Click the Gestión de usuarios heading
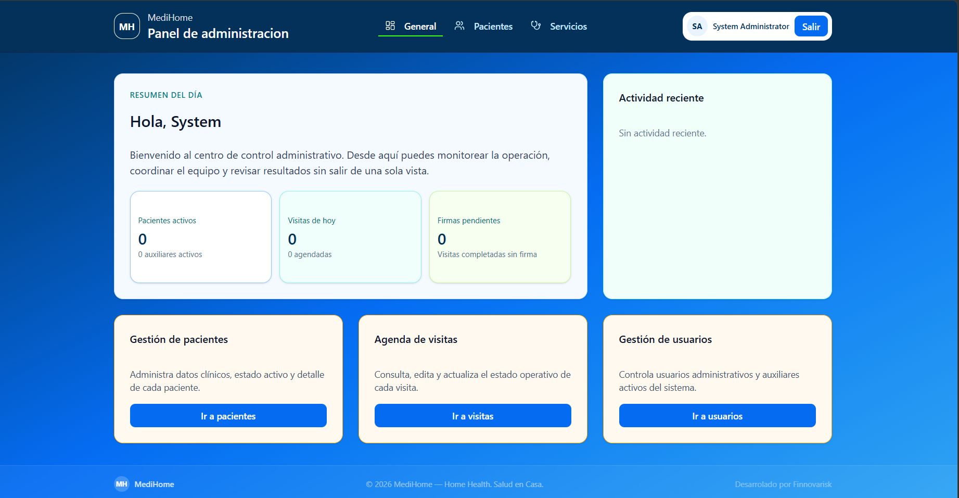959x498 pixels. [666, 339]
